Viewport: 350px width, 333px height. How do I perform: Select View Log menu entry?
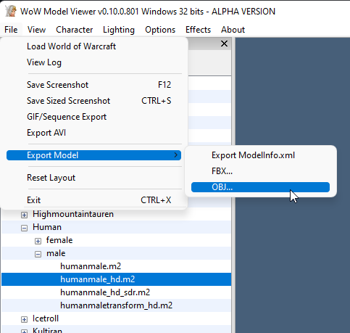93,62
